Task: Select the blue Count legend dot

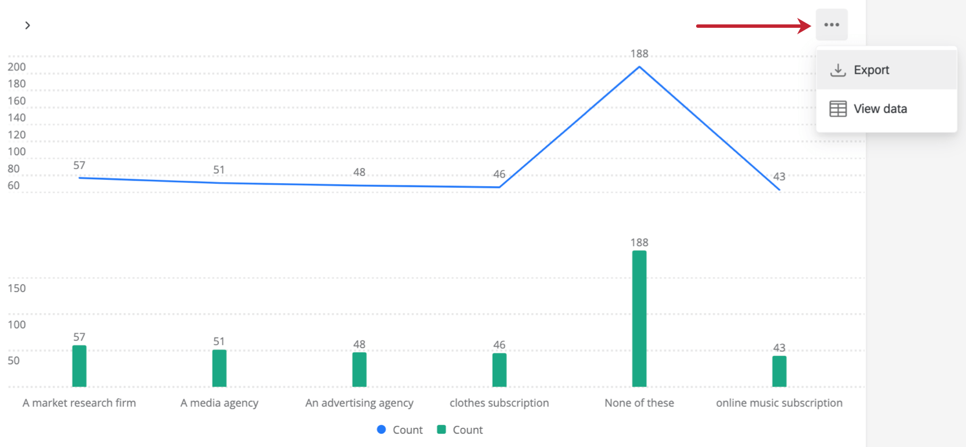Action: pyautogui.click(x=381, y=429)
